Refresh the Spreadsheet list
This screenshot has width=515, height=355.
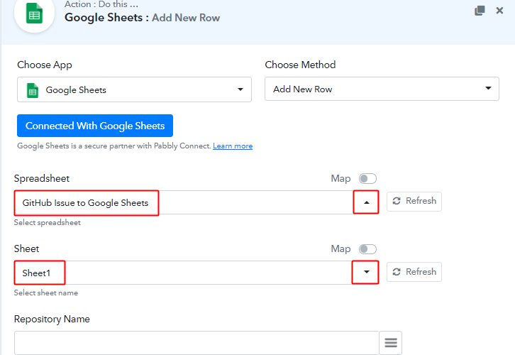(414, 201)
